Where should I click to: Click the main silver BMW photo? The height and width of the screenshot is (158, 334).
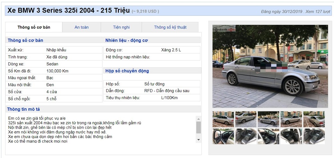(x=270, y=66)
